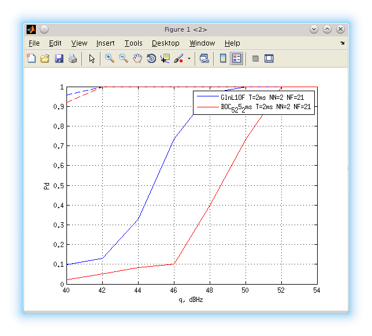This screenshot has width=372, height=336.
Task: Activate the Zoom In tool
Action: click(110, 58)
